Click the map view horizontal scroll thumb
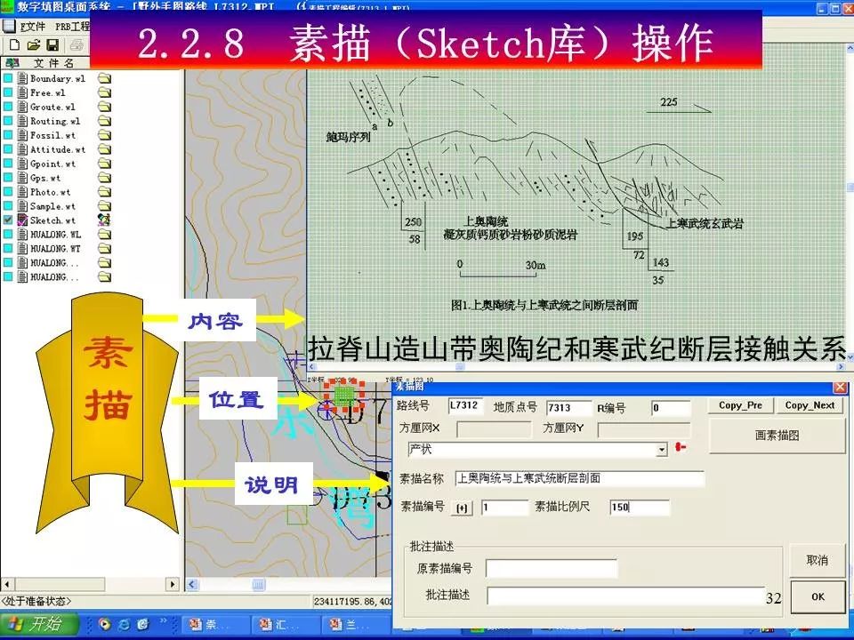Image resolution: width=854 pixels, height=640 pixels. (x=259, y=585)
